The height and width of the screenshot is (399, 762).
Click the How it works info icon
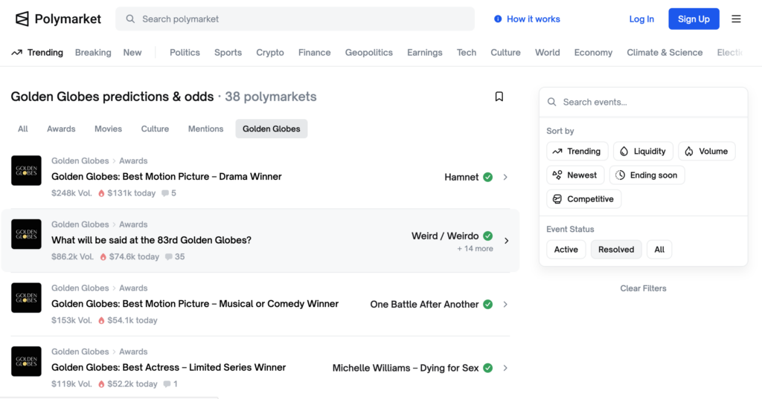(x=498, y=19)
